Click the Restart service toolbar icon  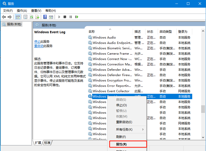coord(77,17)
